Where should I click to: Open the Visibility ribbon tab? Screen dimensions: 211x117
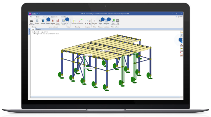coord(64,17)
